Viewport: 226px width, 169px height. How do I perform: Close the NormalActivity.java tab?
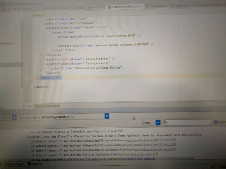pos(70,8)
